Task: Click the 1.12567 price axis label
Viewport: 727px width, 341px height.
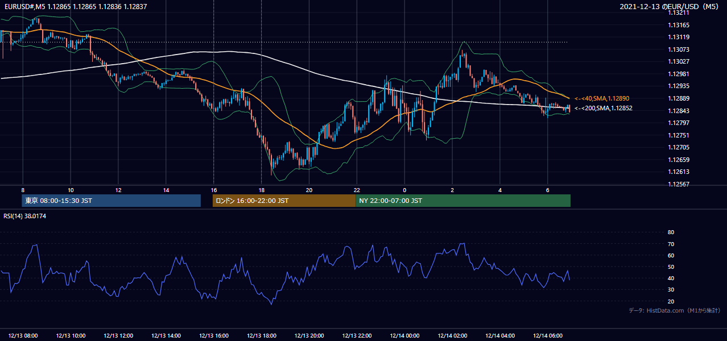Action: tap(679, 184)
